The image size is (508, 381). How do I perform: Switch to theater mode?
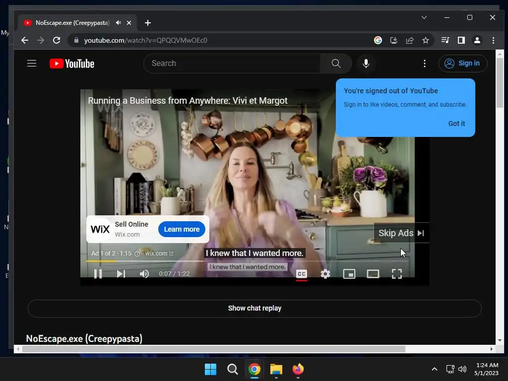click(373, 274)
